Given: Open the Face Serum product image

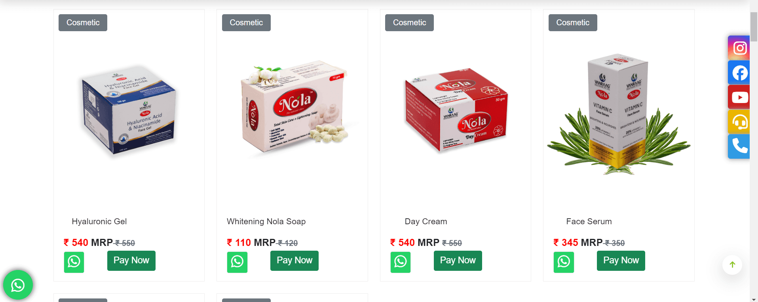Looking at the screenshot, I should coord(618,114).
